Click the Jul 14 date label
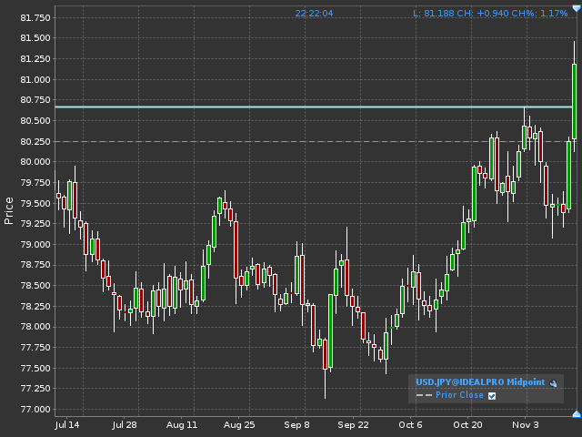The height and width of the screenshot is (437, 582). [67, 425]
